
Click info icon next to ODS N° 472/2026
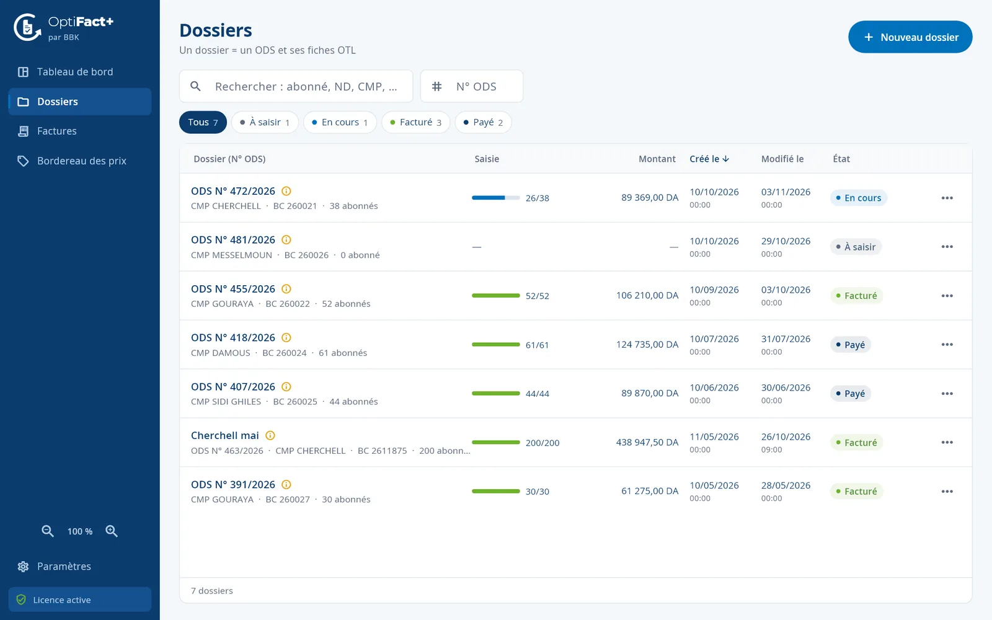coord(286,191)
